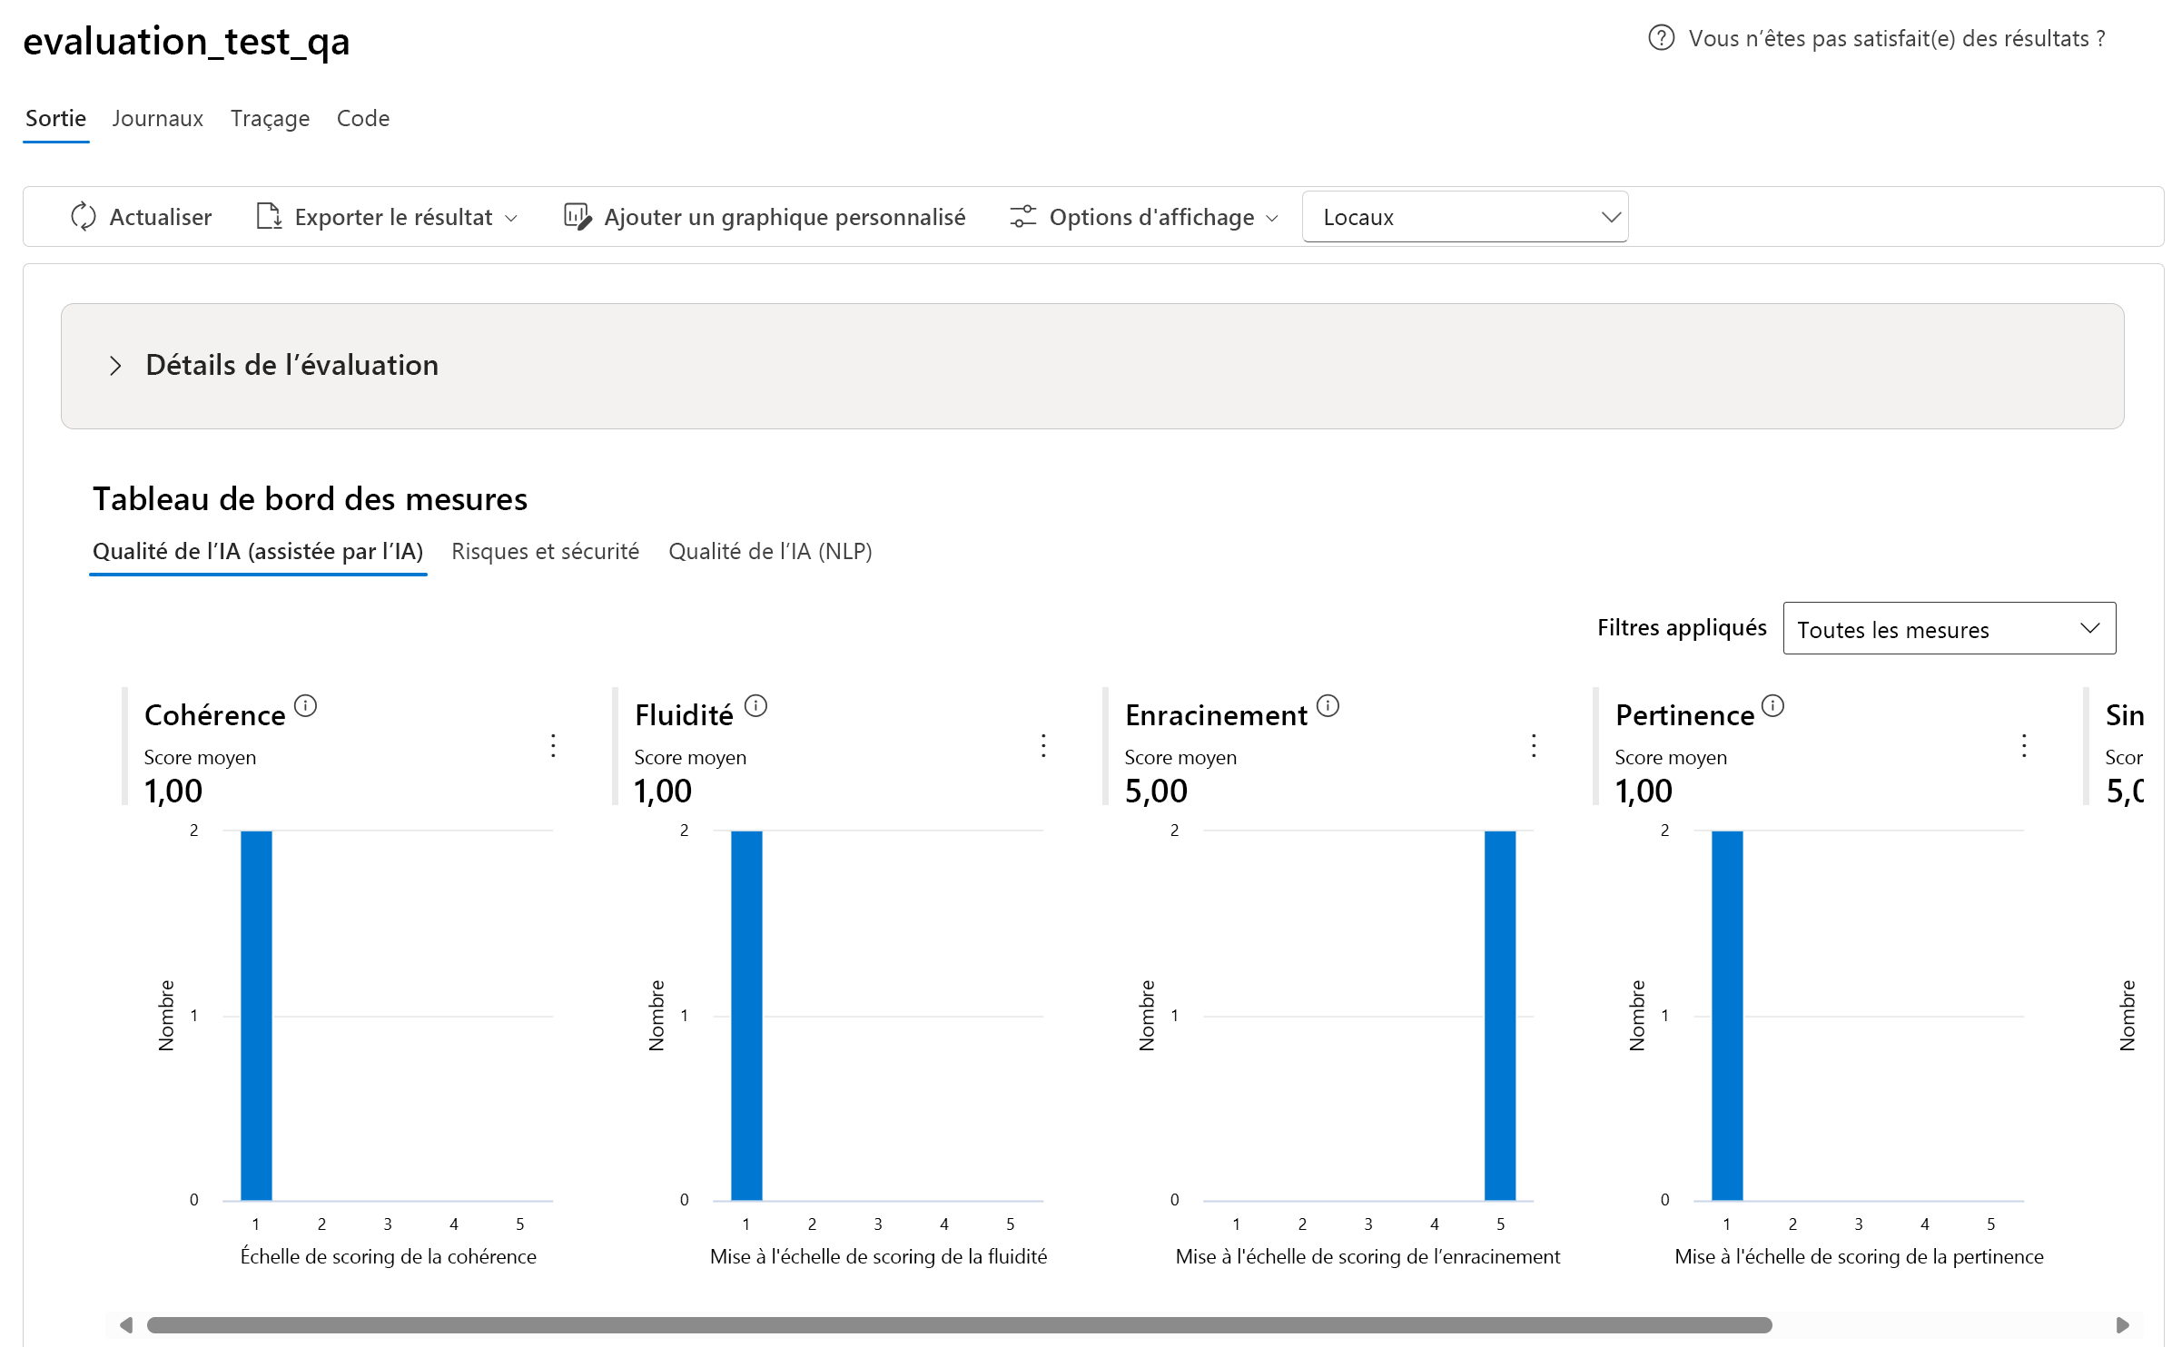Click the Cohérence chart blue bar
This screenshot has height=1347, width=2172.
[256, 1015]
